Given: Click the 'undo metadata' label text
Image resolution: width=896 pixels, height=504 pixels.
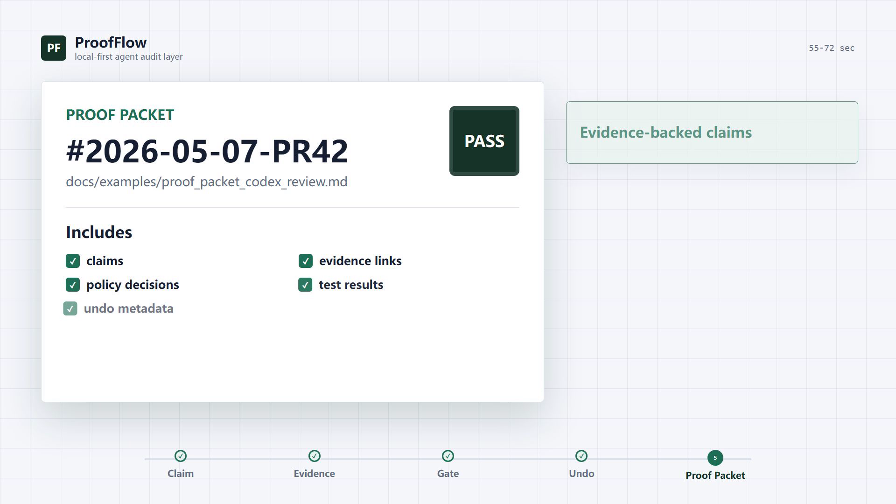Looking at the screenshot, I should pos(129,308).
